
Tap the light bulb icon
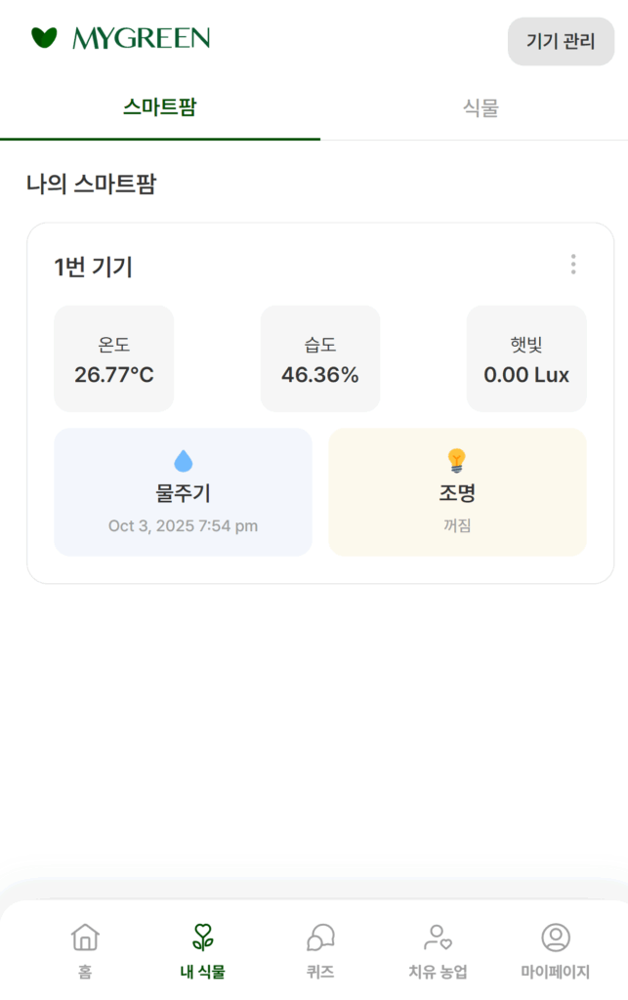[x=457, y=460]
